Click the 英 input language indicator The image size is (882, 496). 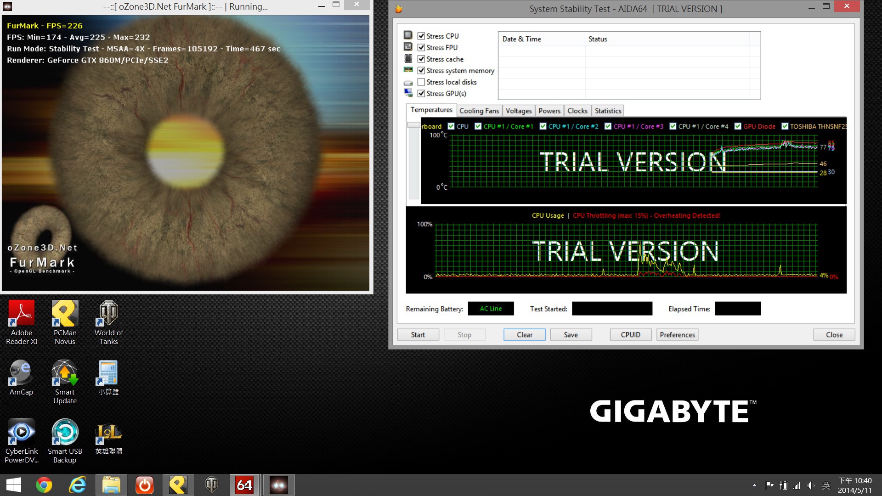tap(826, 485)
